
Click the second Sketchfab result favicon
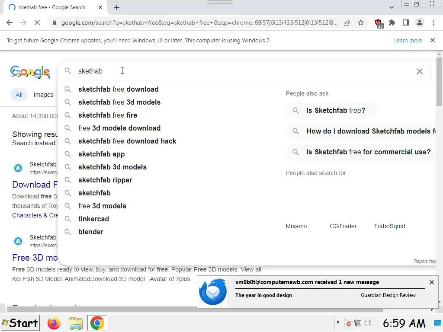18,241
